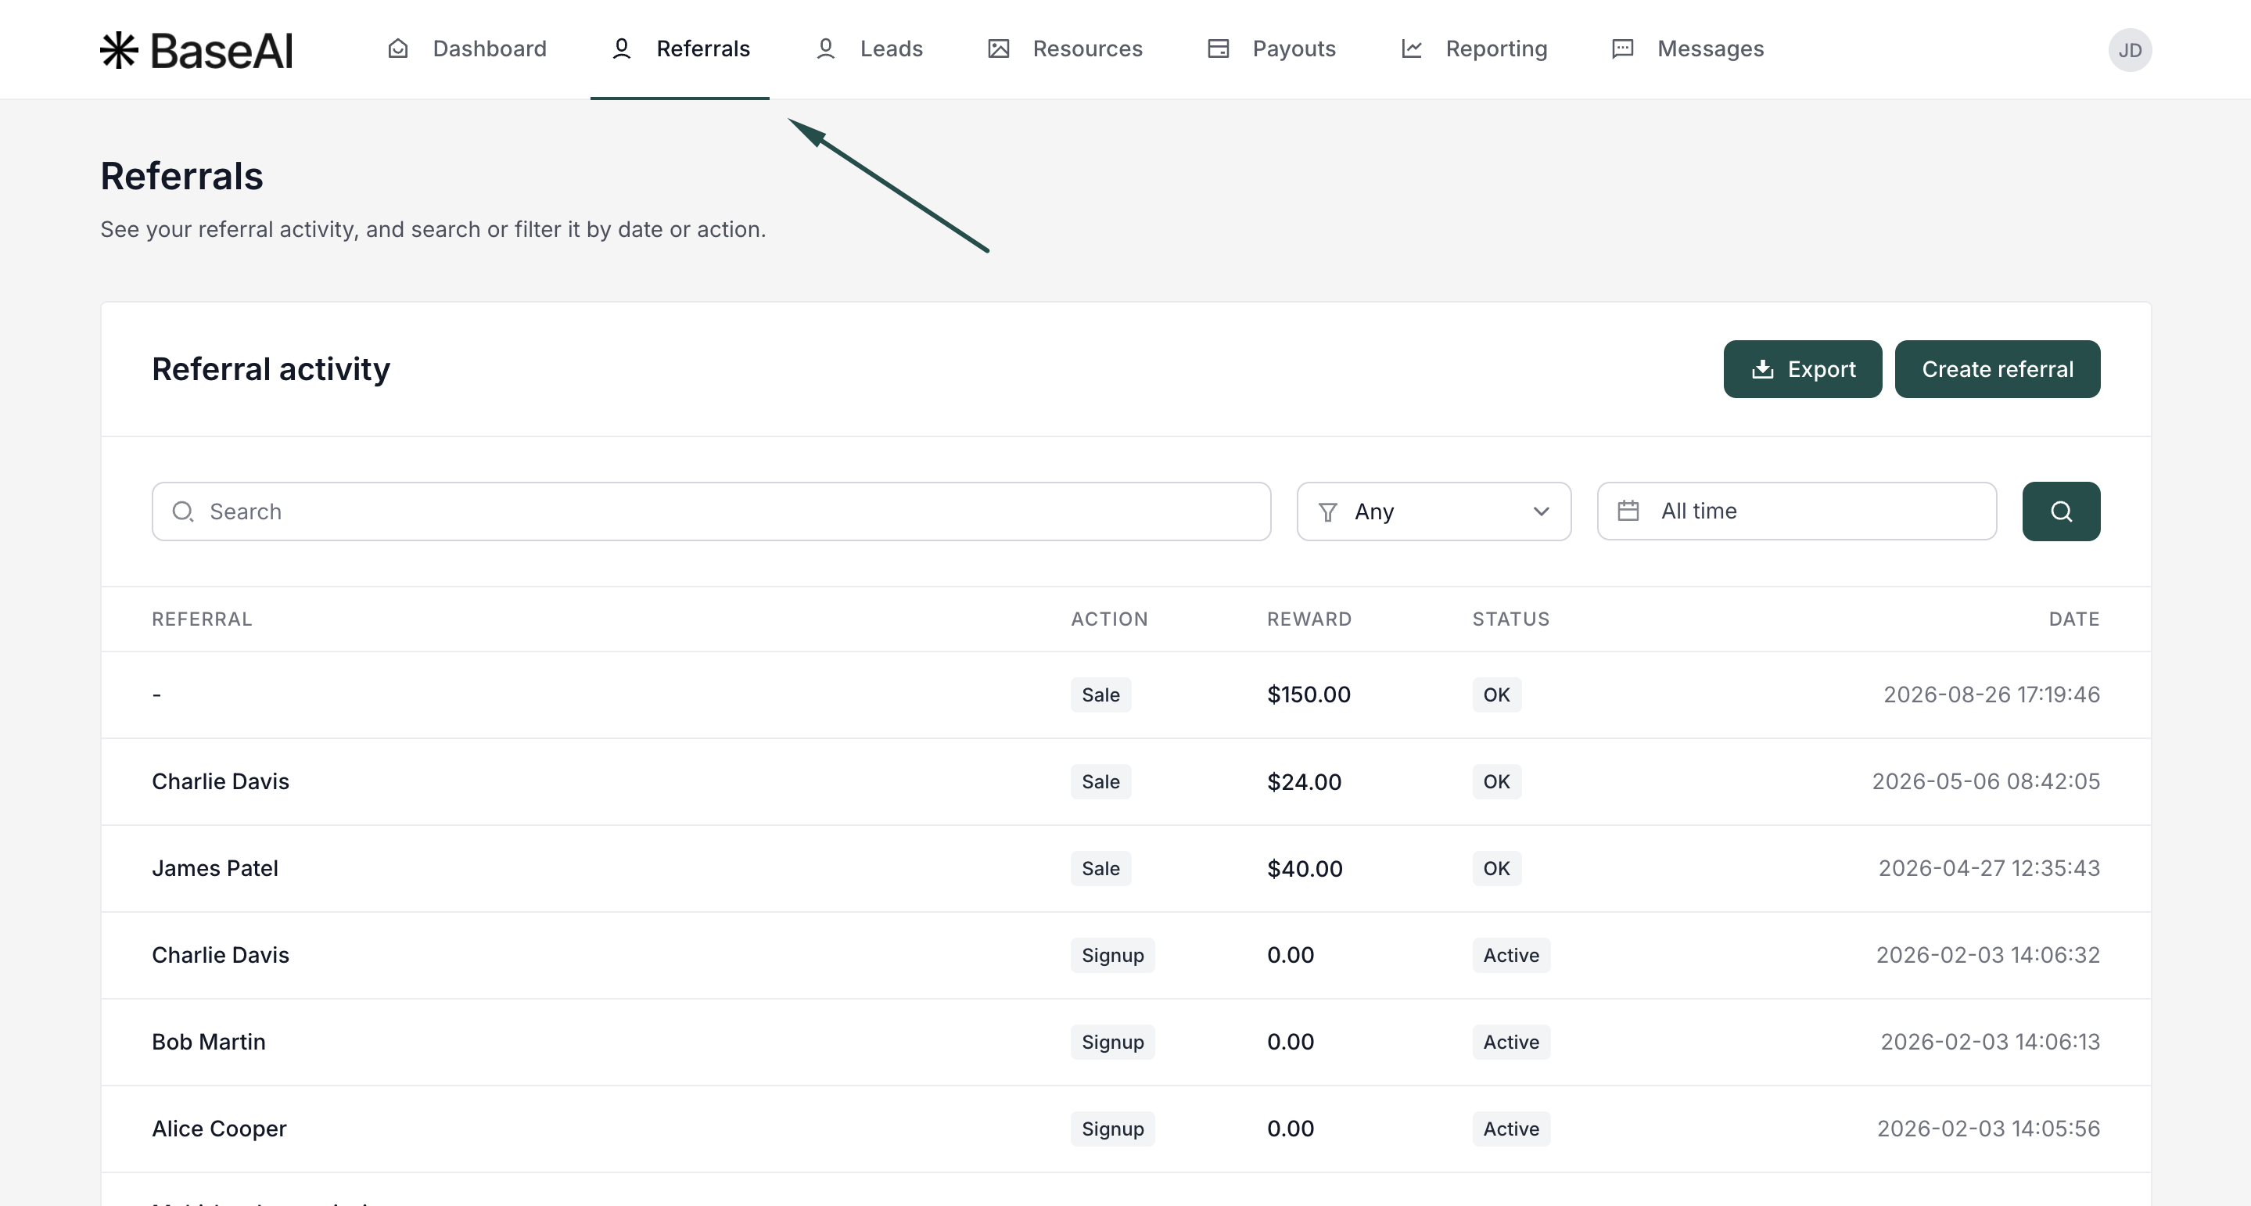Click the Signup badge in Bob Martin row
This screenshot has width=2251, height=1206.
[1112, 1042]
